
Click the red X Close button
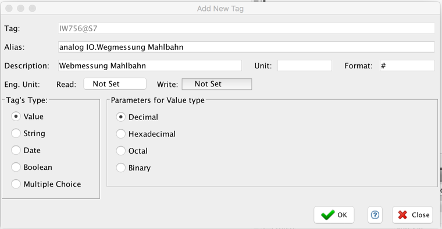(412, 215)
